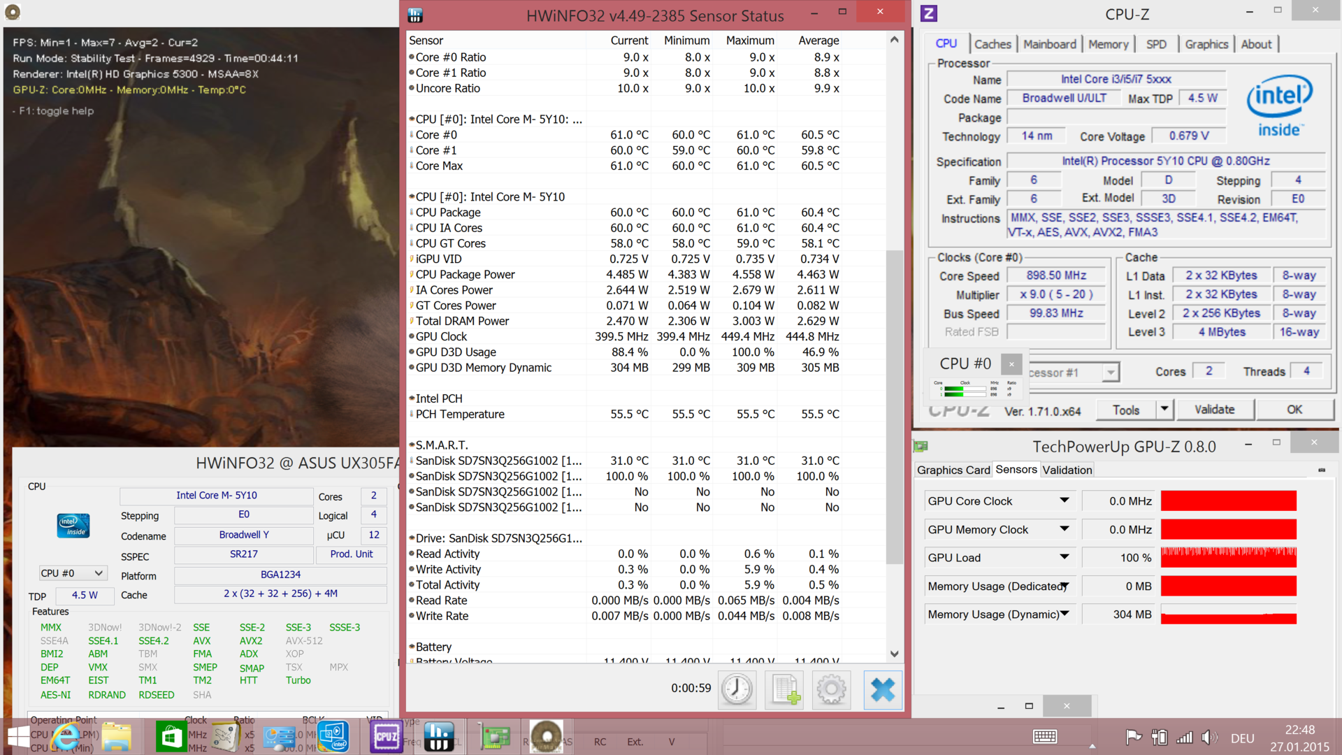
Task: Click GPU-Z title bar chip icon
Action: click(921, 446)
